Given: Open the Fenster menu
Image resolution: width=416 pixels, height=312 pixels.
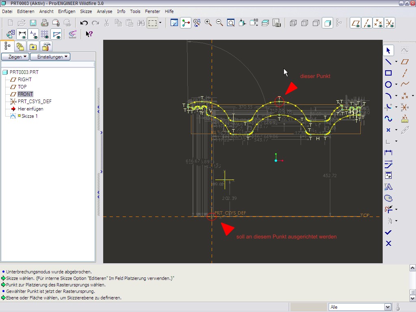Looking at the screenshot, I should [x=153, y=11].
